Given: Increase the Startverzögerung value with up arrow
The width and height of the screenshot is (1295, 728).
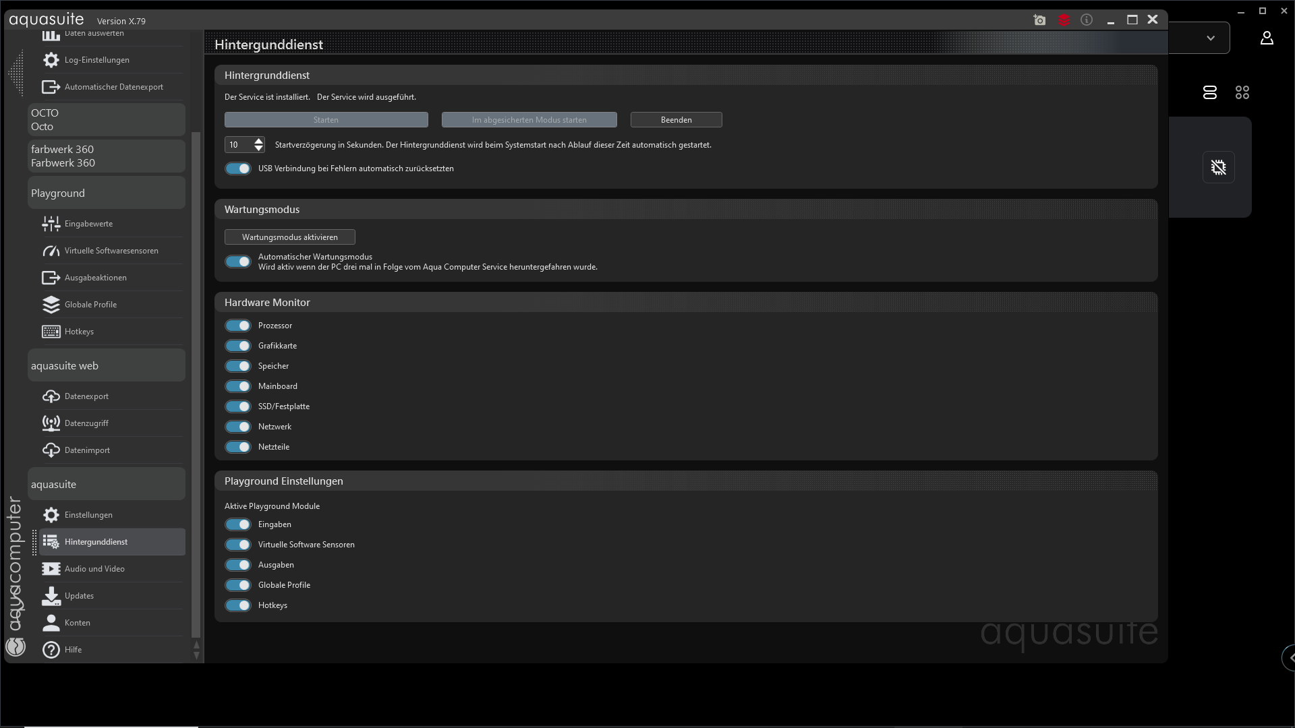Looking at the screenshot, I should [258, 141].
